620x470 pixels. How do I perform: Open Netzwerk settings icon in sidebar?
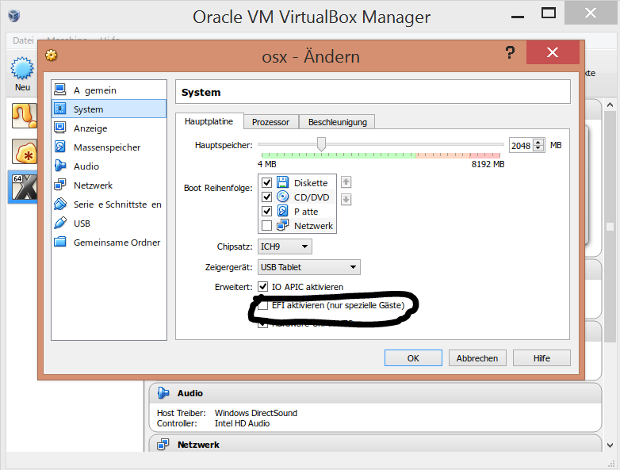[60, 185]
